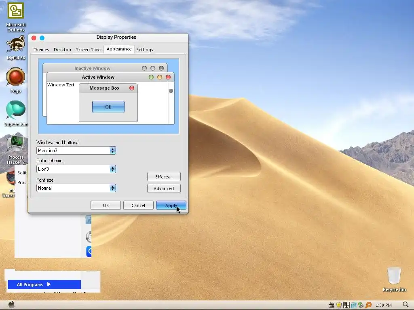Switch to the Settings tab
The image size is (414, 310).
(x=145, y=50)
